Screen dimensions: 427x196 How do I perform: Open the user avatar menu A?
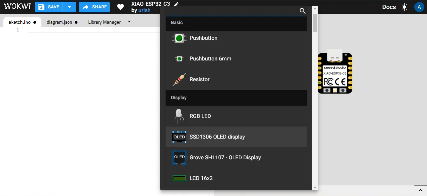(419, 7)
